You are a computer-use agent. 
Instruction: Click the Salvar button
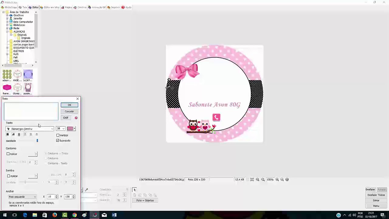tap(376, 200)
